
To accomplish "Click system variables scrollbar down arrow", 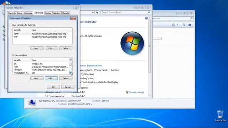I will click(x=71, y=73).
